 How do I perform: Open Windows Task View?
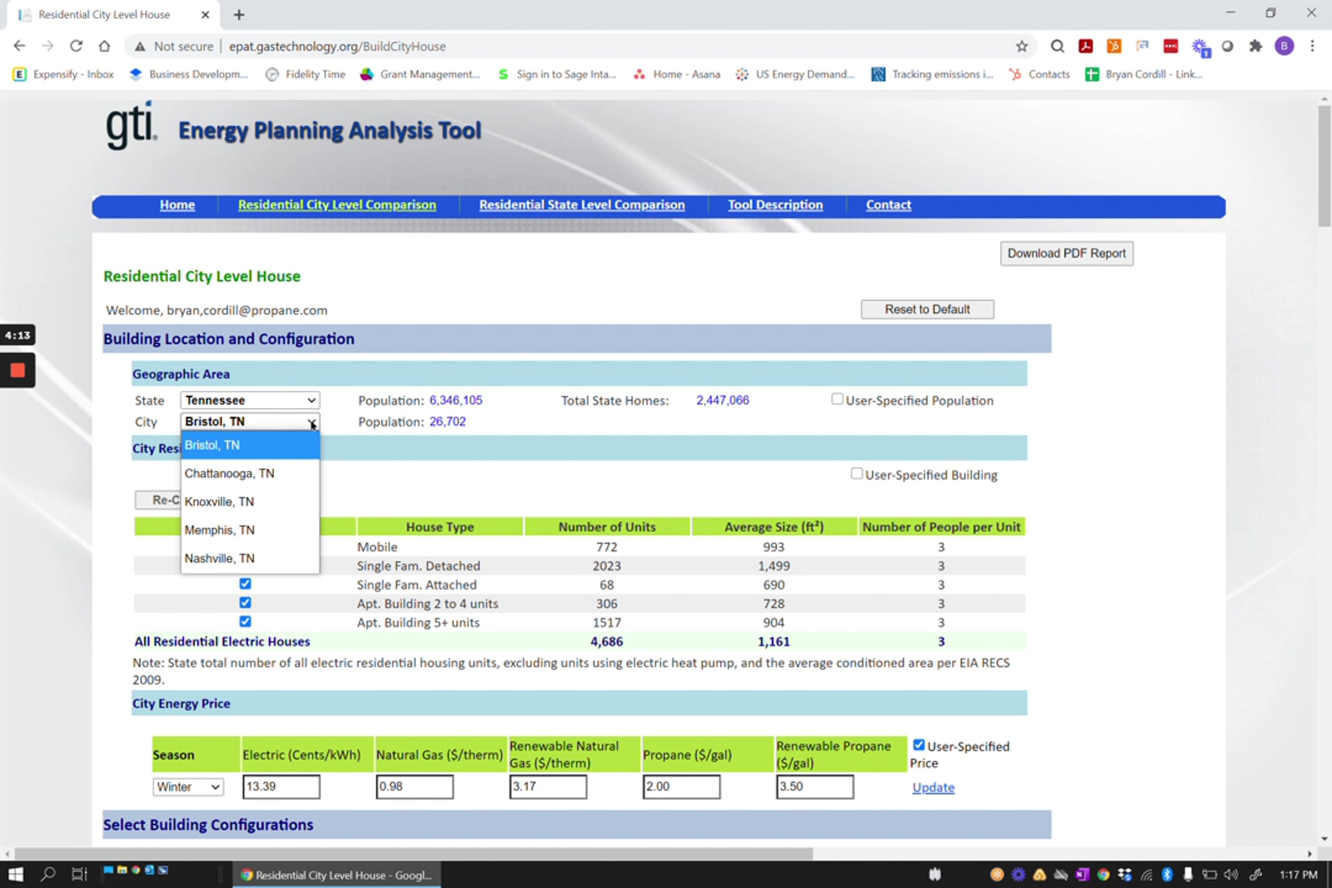[x=79, y=875]
